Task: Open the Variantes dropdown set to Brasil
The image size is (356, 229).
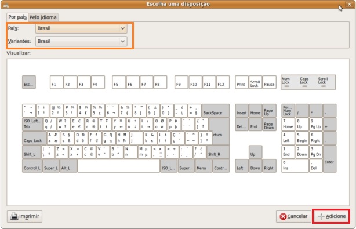Action: point(81,41)
